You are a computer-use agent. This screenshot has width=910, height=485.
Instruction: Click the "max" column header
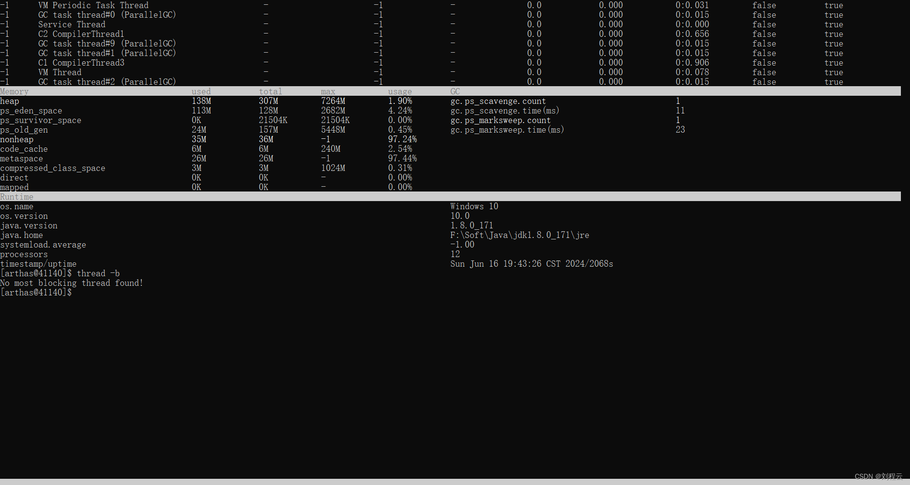pos(328,91)
